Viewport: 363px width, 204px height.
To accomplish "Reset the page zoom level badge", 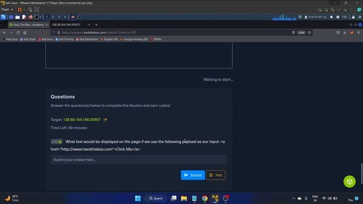I will pos(301,33).
